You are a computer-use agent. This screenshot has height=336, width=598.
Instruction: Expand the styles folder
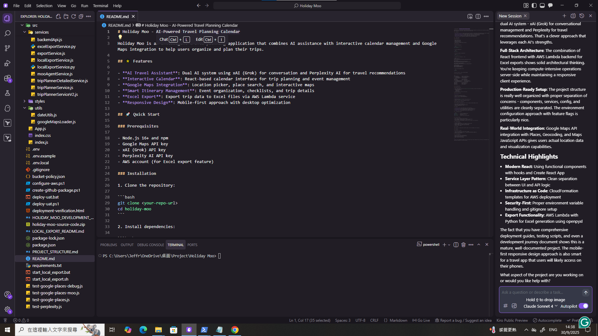tap(40, 101)
